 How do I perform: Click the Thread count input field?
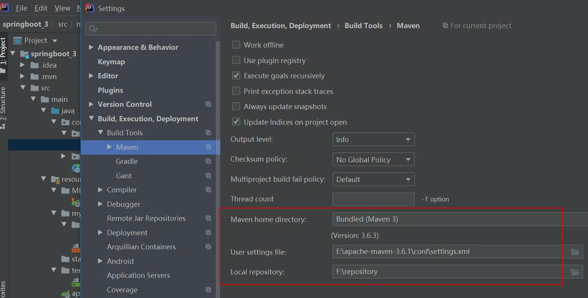point(373,199)
